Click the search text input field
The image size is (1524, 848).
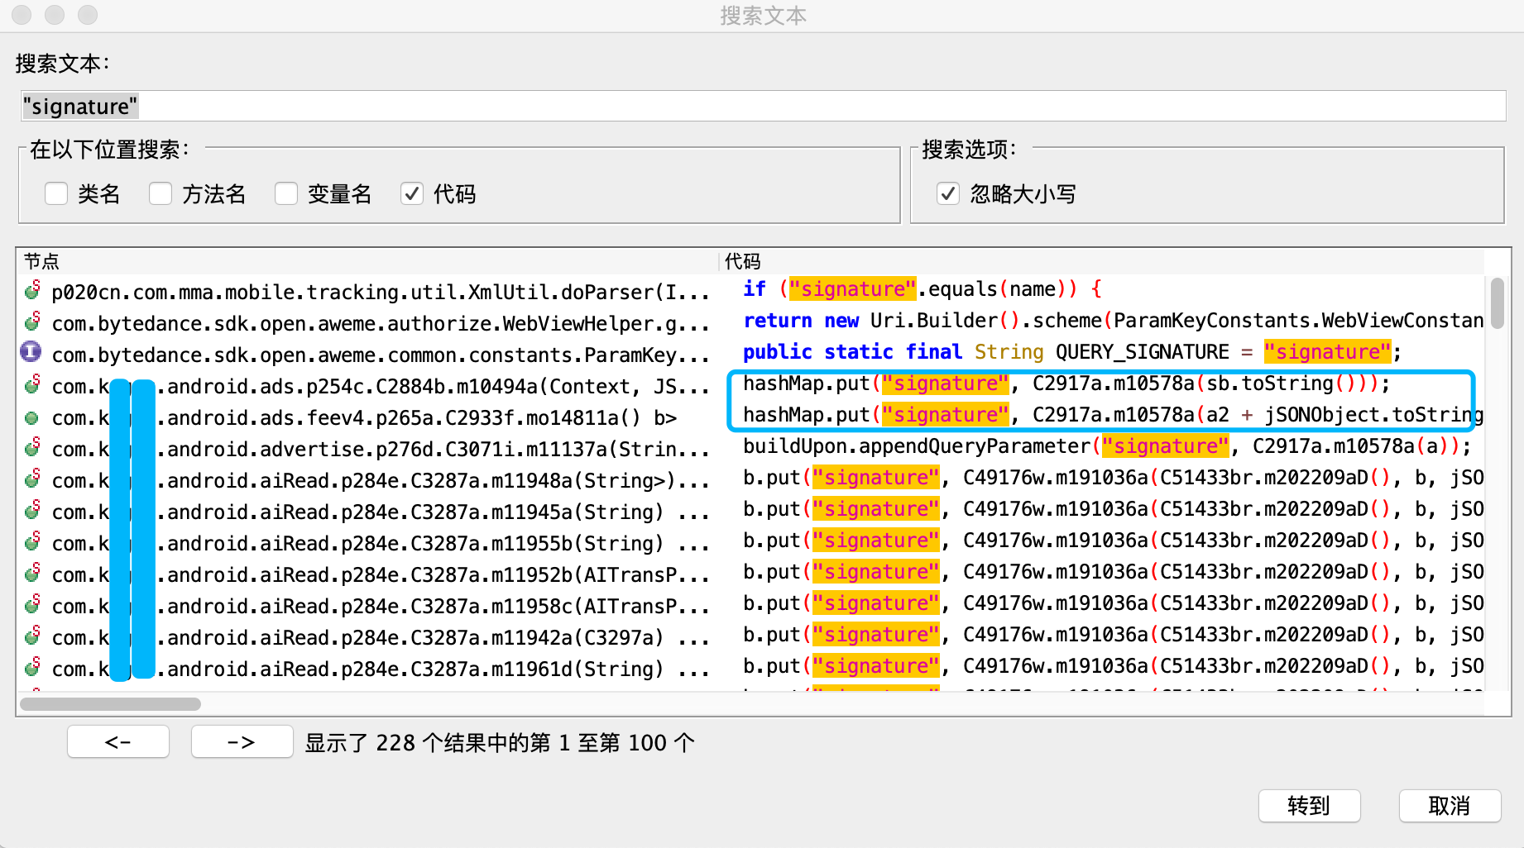tap(763, 106)
